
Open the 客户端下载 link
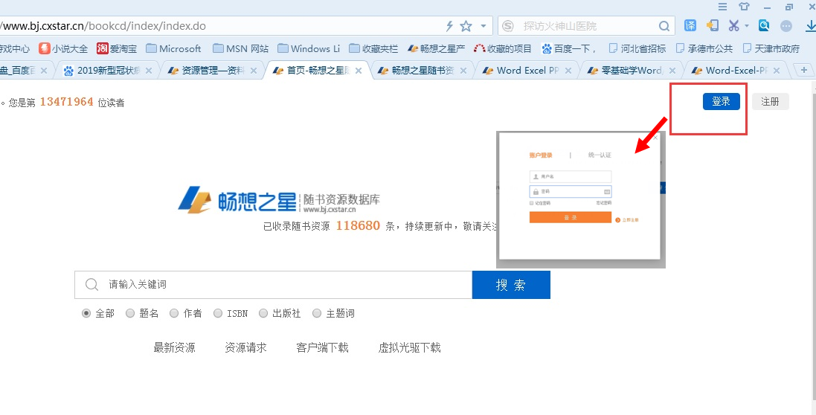click(x=322, y=347)
